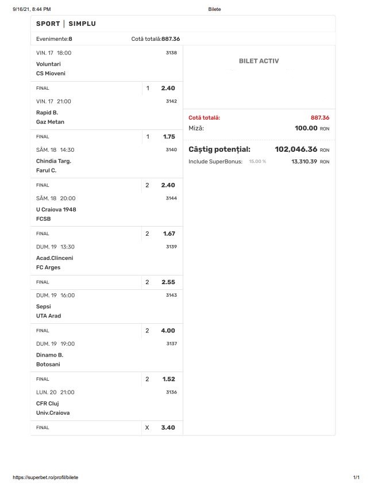This screenshot has width=370, height=486.
Task: Click the Acad.Clinceni team name
Action: click(x=55, y=258)
